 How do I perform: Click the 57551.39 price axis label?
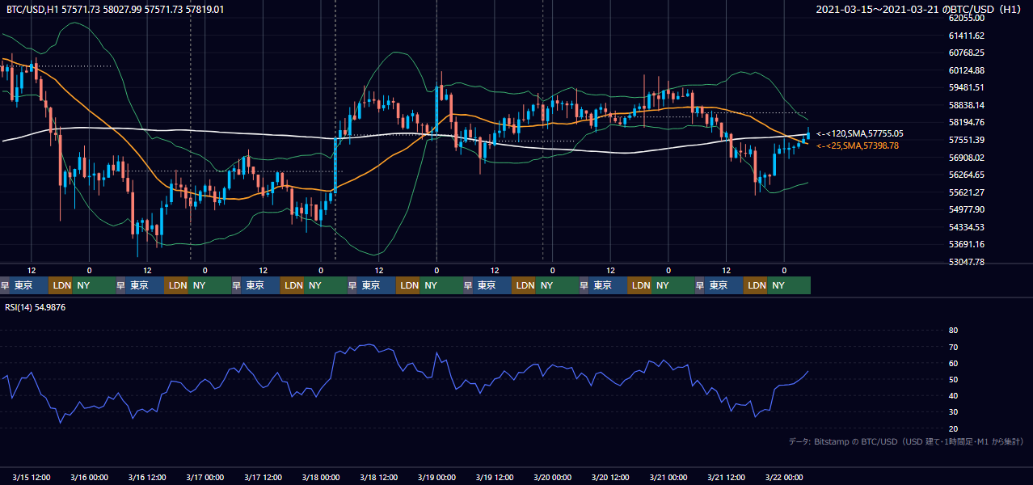point(966,140)
